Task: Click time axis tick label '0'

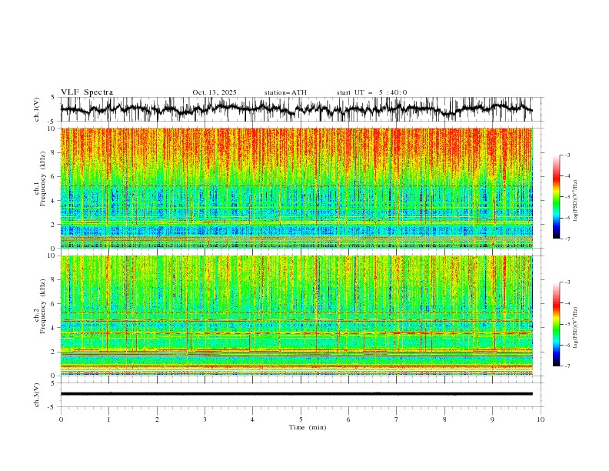Action: (x=61, y=419)
